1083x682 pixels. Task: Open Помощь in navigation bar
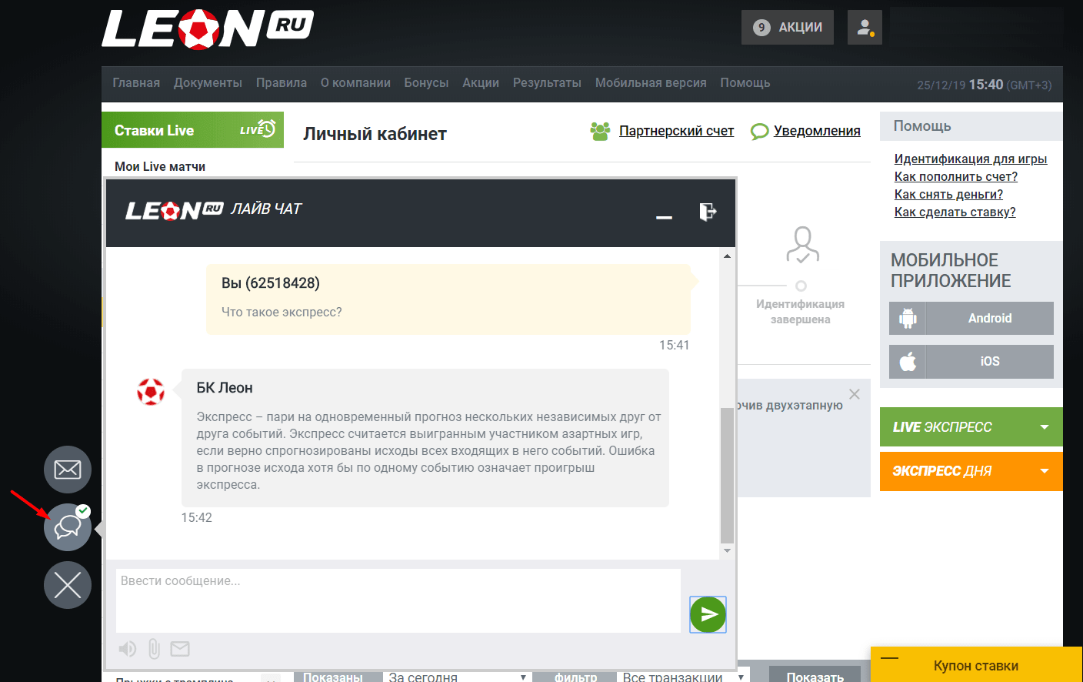click(x=745, y=83)
